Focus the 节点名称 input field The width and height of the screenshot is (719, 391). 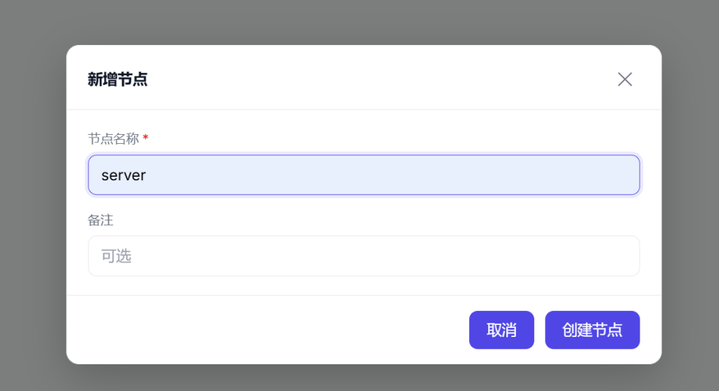[x=364, y=175]
